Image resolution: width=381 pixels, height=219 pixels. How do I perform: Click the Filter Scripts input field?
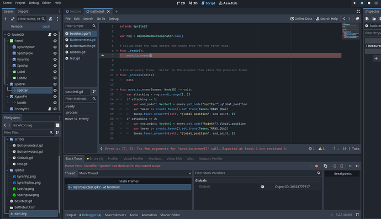[78, 26]
